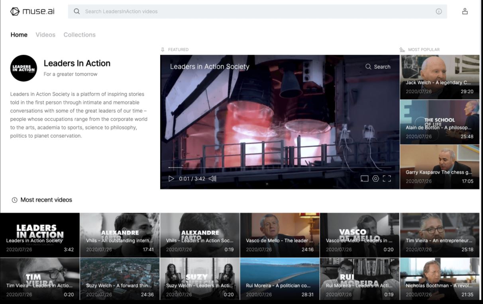This screenshot has height=304, width=483.
Task: Open Alain de Botton philosopher video
Action: coord(440,122)
